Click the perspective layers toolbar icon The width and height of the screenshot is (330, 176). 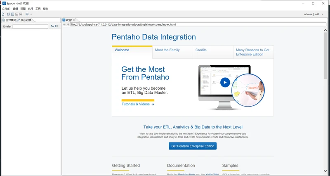pyautogui.click(x=27, y=14)
